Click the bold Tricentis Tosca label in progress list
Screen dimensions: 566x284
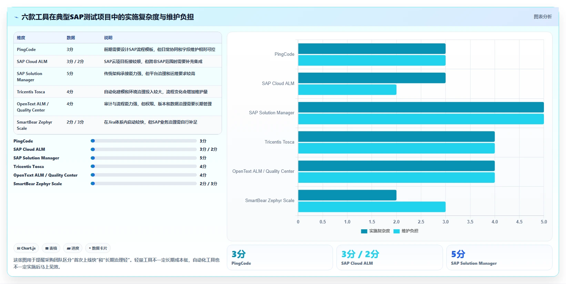coord(29,167)
